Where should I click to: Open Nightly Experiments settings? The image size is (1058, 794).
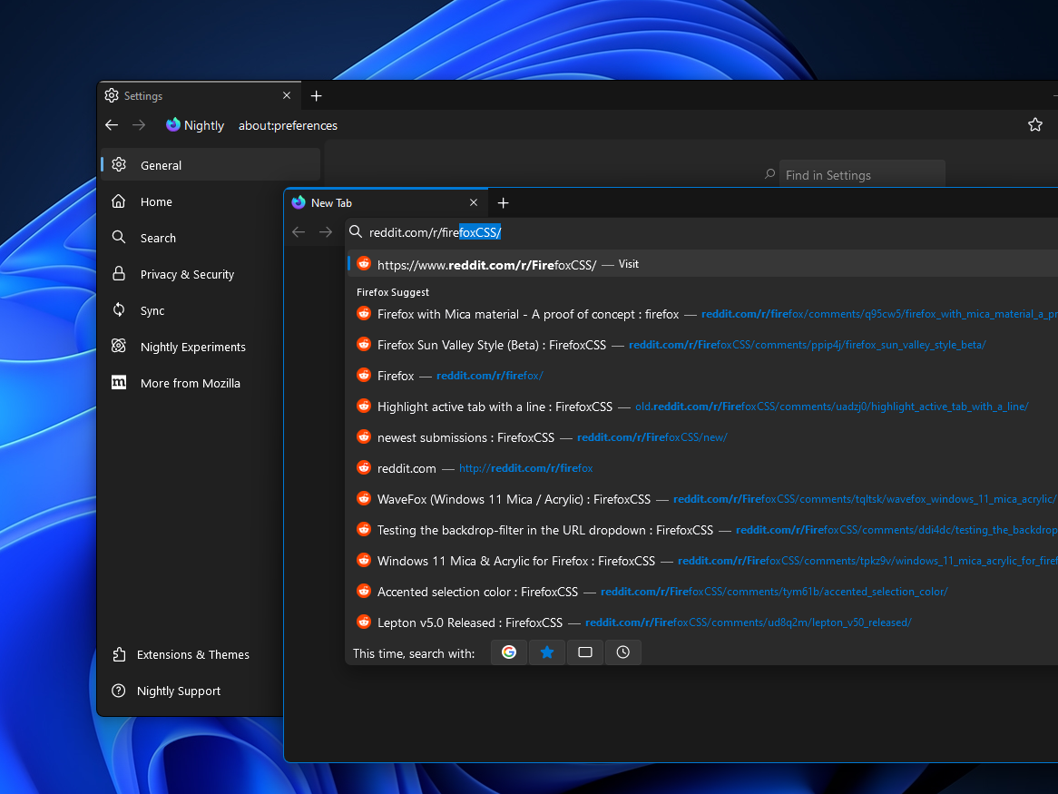tap(193, 347)
